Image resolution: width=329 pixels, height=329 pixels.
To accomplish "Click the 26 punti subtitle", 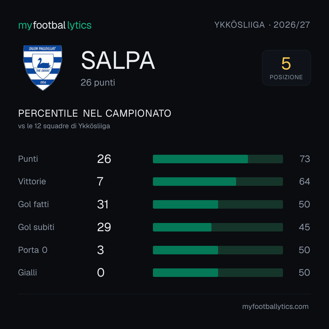I will 98,83.
